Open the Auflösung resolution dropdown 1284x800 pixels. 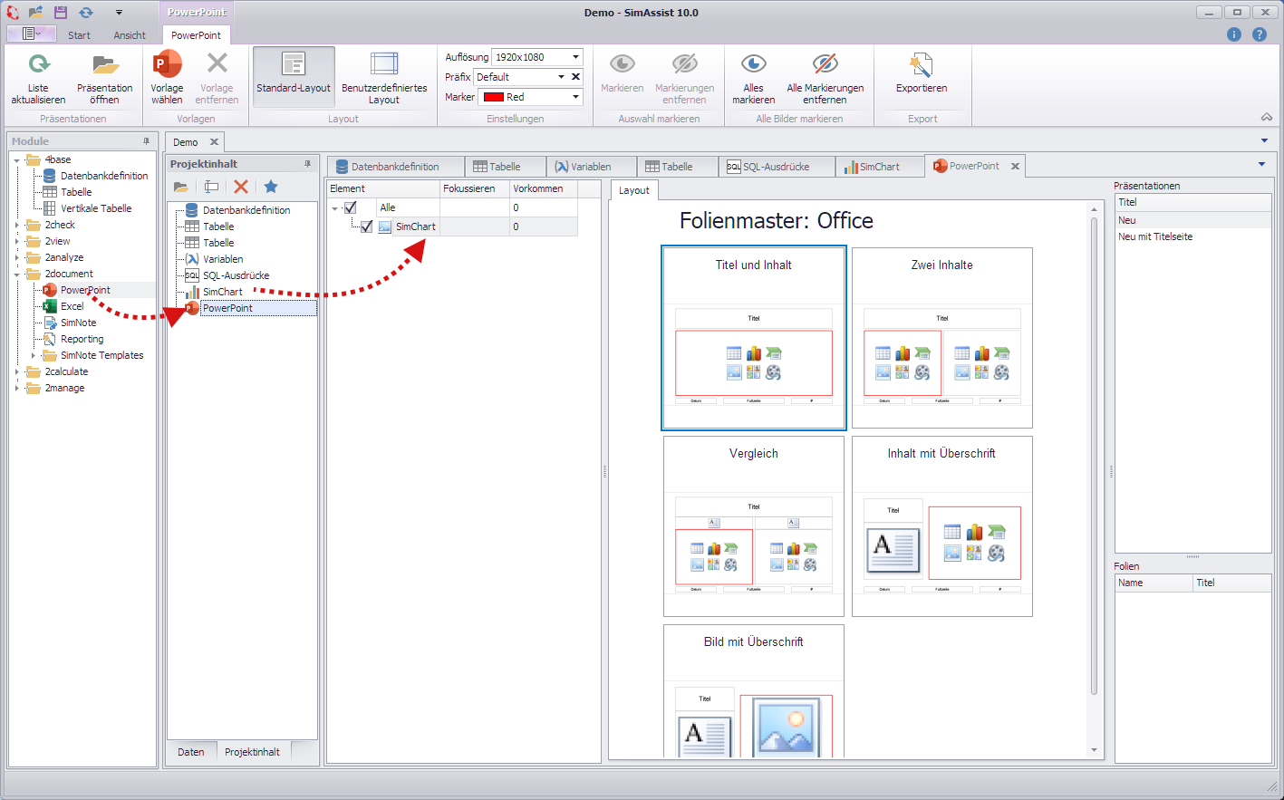coord(573,56)
